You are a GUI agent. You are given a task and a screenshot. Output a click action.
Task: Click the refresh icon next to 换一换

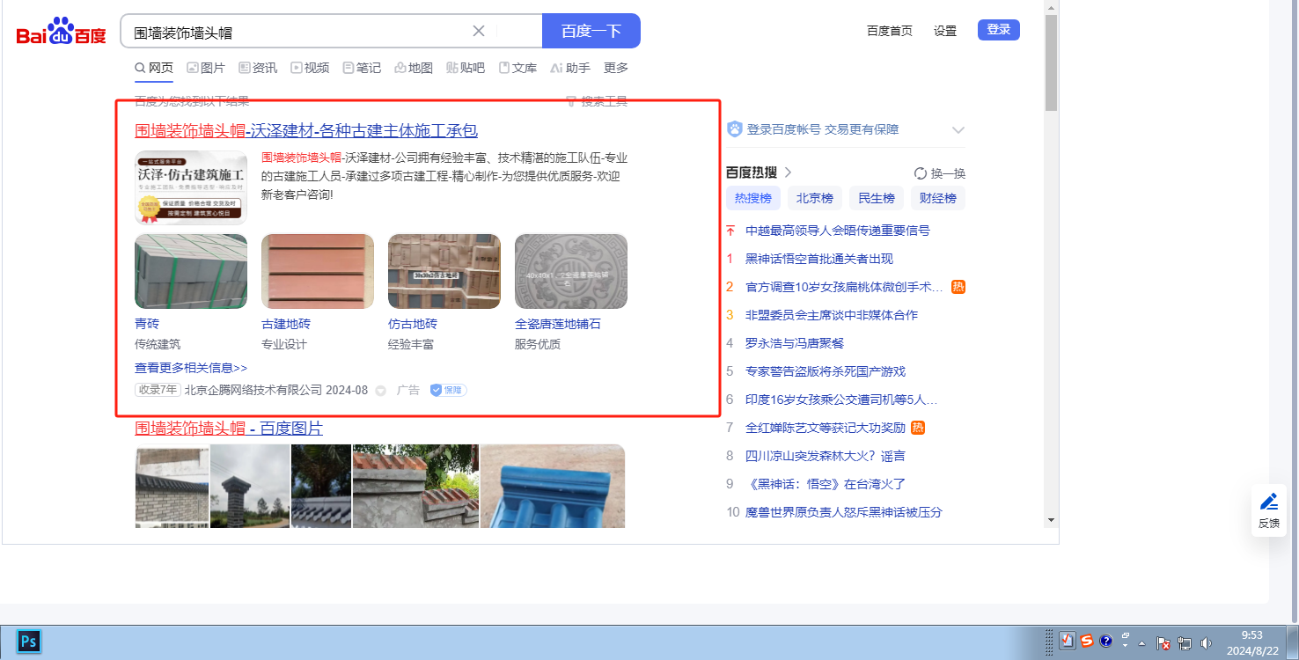(x=921, y=173)
